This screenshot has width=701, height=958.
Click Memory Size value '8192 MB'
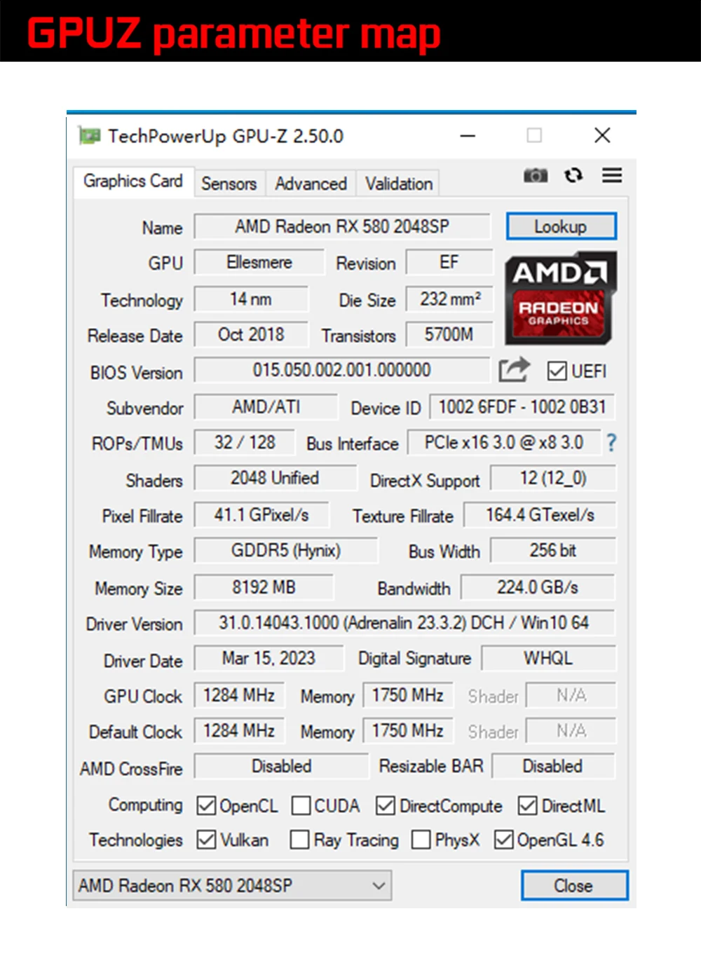pyautogui.click(x=264, y=587)
